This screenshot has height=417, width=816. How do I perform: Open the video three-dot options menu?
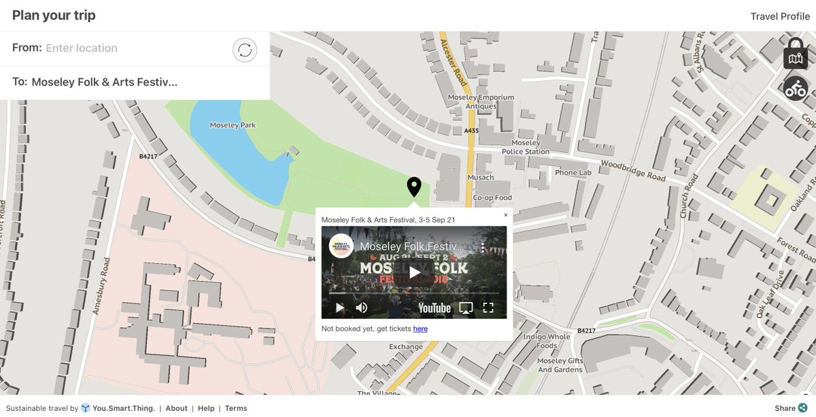tap(482, 247)
